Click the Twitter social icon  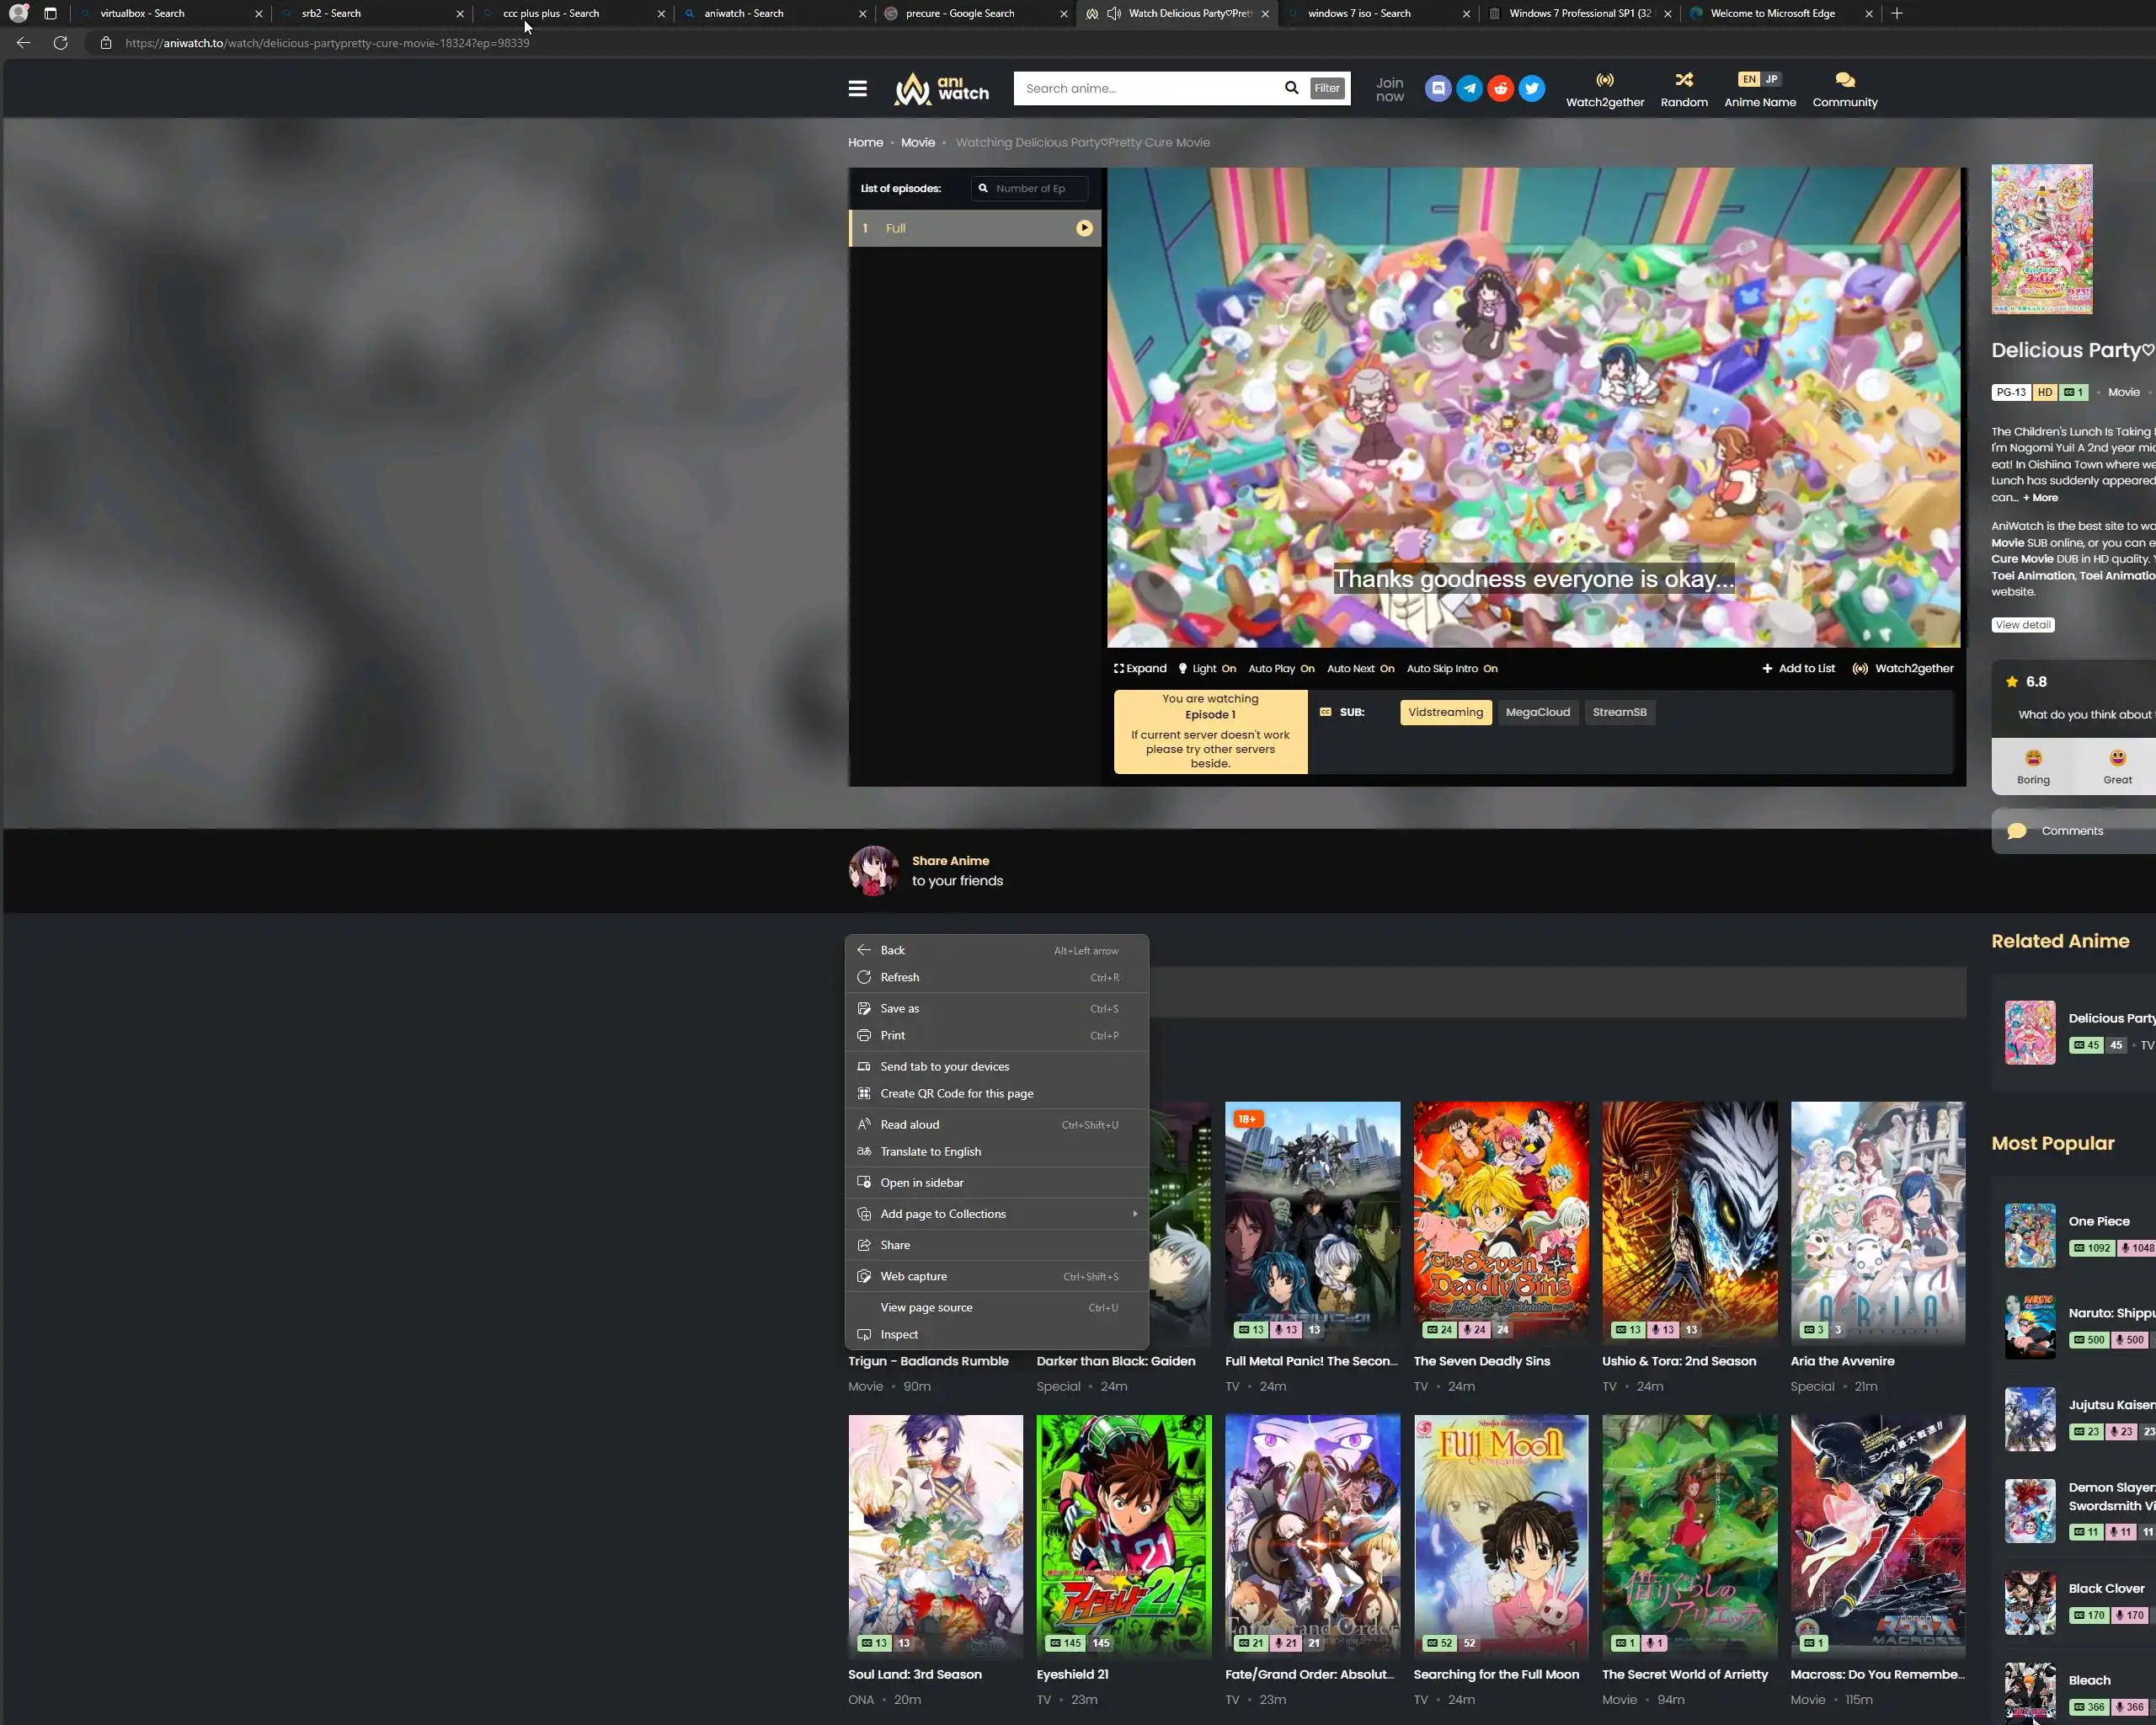1531,89
